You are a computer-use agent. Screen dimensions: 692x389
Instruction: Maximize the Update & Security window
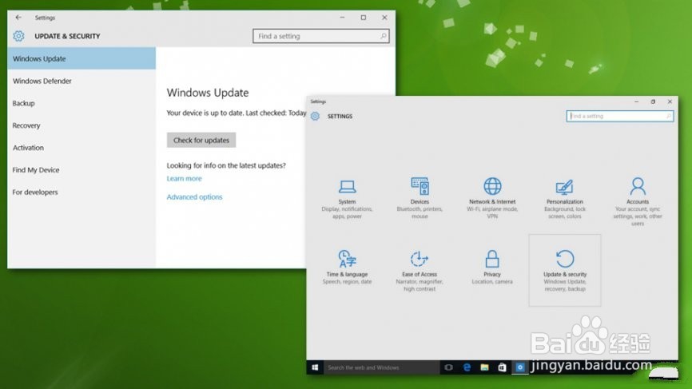pos(364,18)
